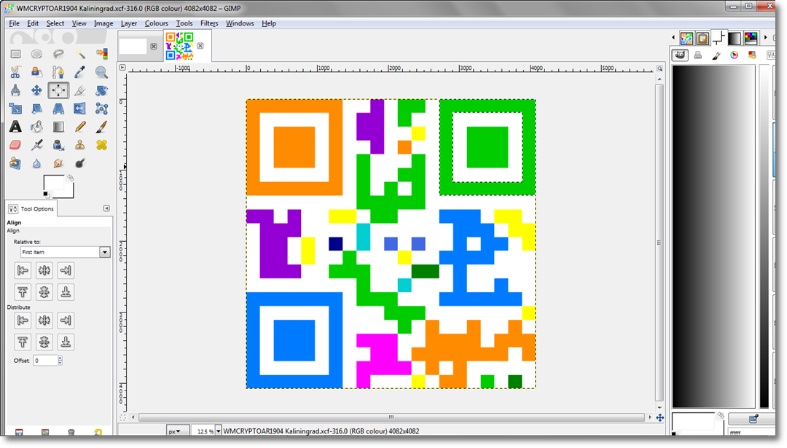The image size is (787, 448).
Task: Distribute bottoms of targets
Action: (66, 342)
